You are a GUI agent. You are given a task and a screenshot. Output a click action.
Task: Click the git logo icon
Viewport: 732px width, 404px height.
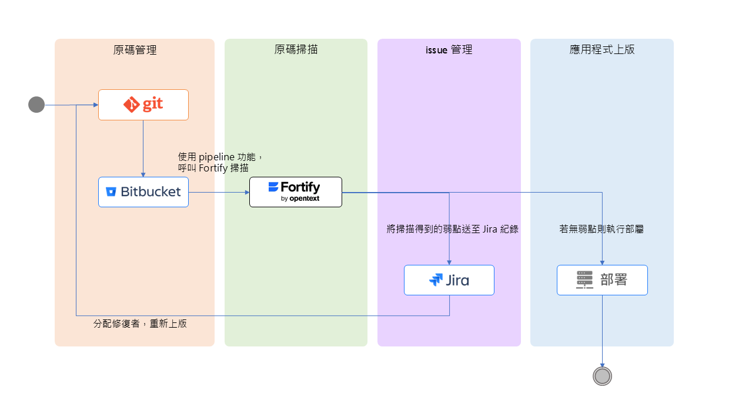131,105
